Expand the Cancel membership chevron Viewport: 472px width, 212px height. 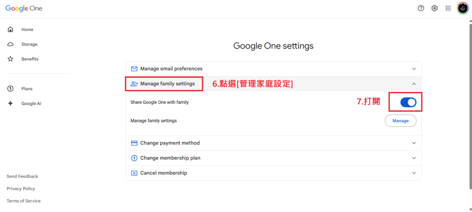[x=414, y=173]
